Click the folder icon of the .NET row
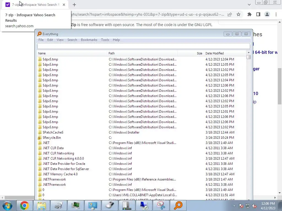Image resolution: width=282 pixels, height=211 pixels. [40, 143]
